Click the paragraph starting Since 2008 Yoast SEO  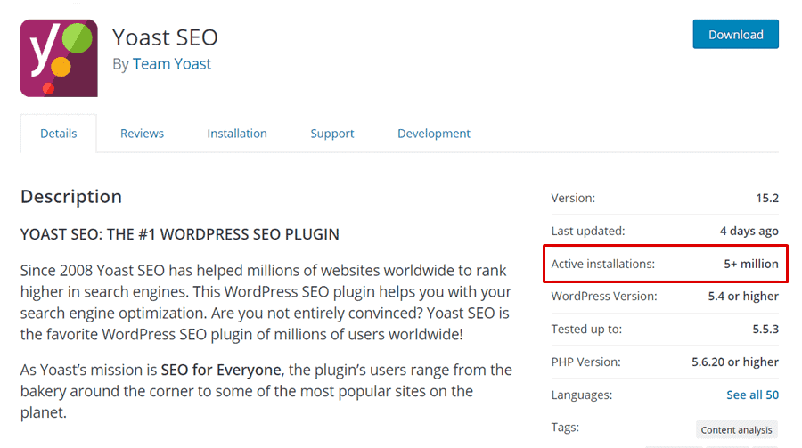point(266,302)
